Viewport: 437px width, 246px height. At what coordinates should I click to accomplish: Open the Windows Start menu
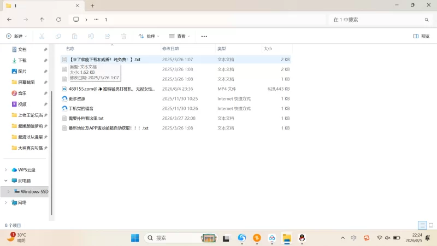[135, 238]
